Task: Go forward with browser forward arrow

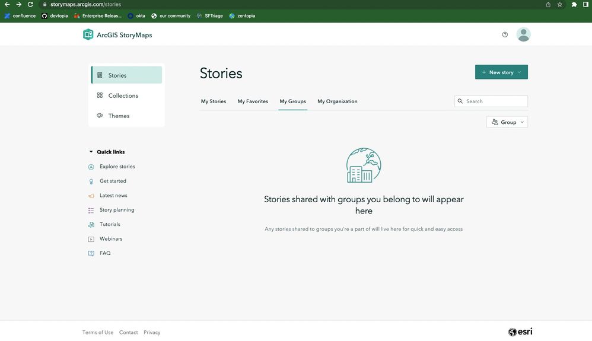Action: click(18, 5)
